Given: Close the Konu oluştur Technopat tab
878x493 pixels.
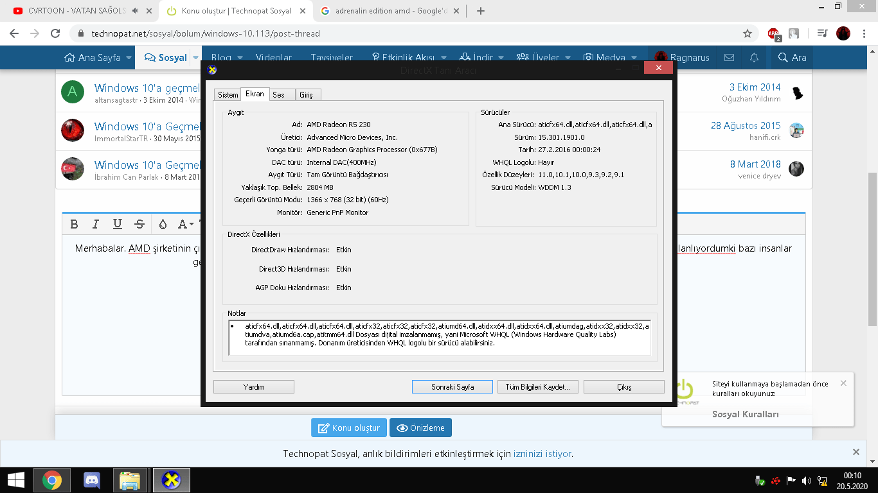Looking at the screenshot, I should [301, 11].
